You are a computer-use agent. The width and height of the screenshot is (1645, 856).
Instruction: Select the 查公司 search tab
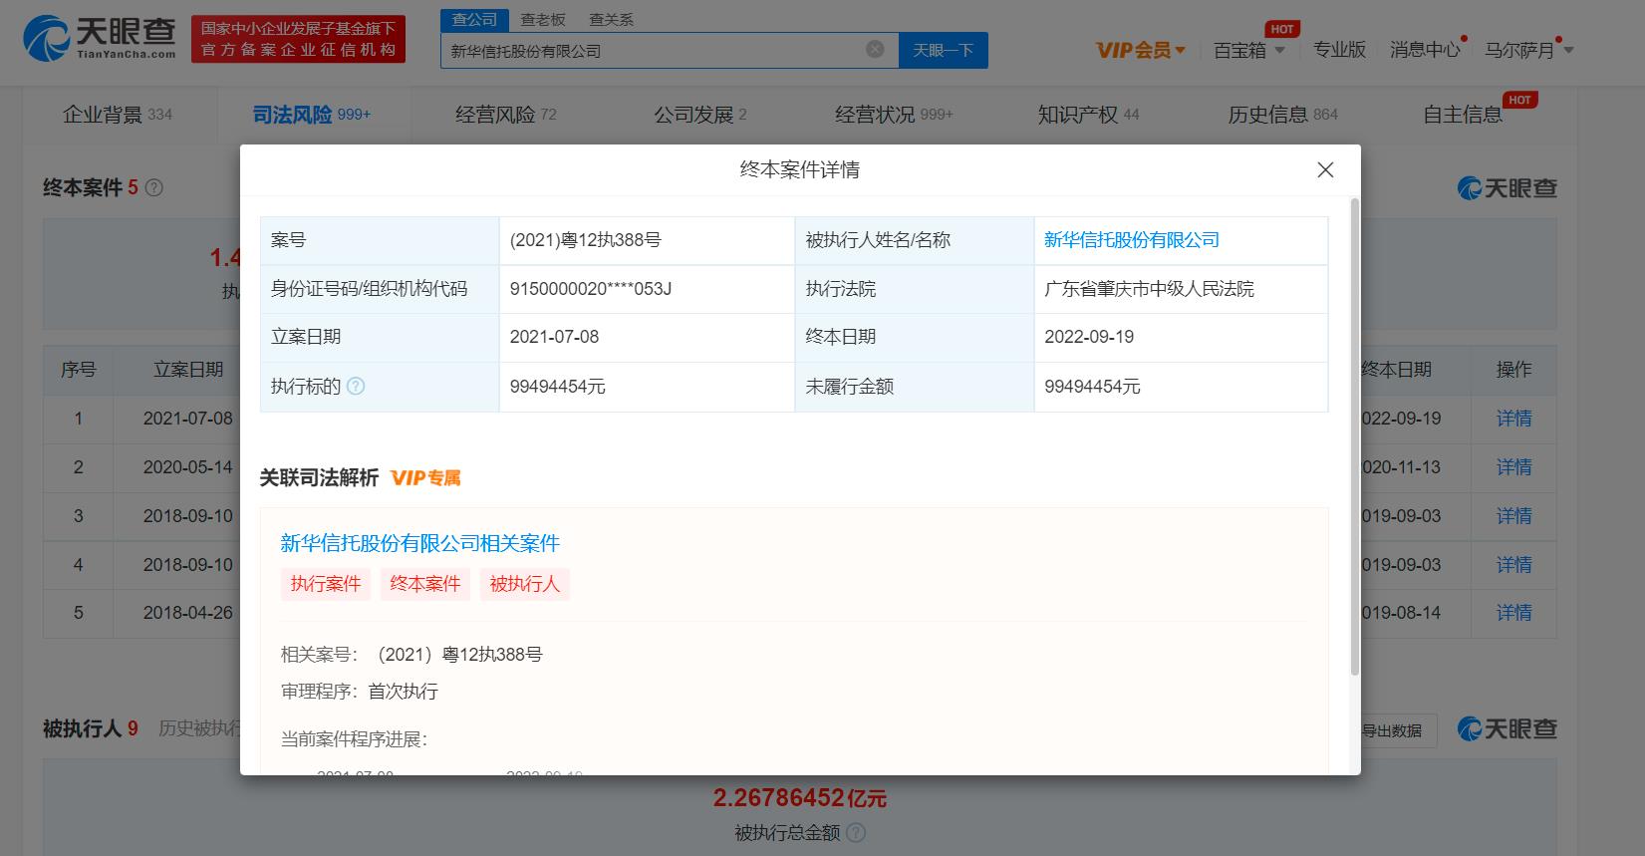tap(474, 19)
